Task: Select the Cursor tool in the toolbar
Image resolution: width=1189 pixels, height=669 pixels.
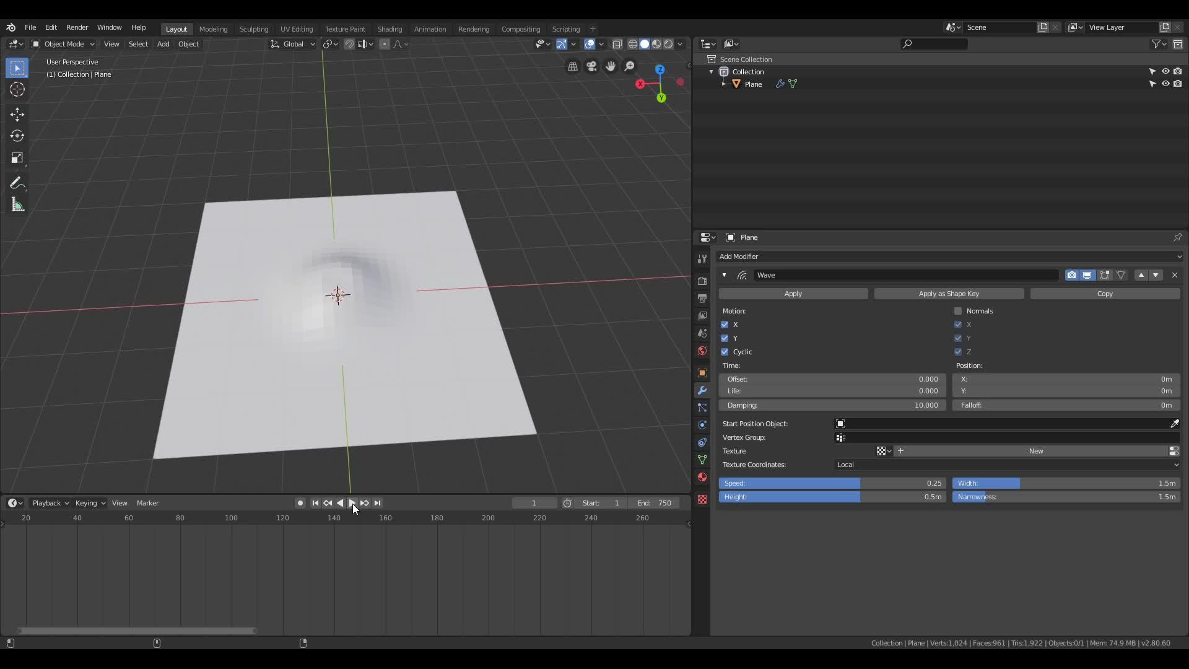Action: tap(17, 89)
